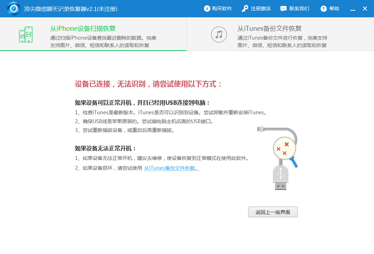
Task: Open 注册激活 registration activation
Action: point(256,8)
